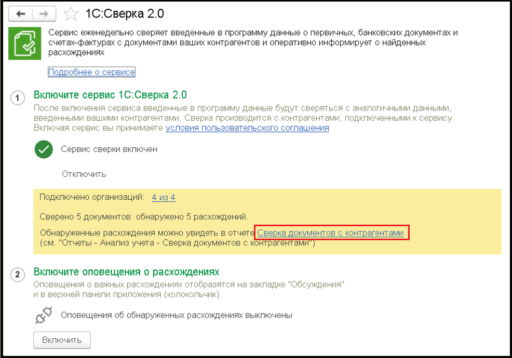Click 'Оповещения об обнаруженных расхождениях выключены' text
Screen dimensions: 512x358
(177, 315)
